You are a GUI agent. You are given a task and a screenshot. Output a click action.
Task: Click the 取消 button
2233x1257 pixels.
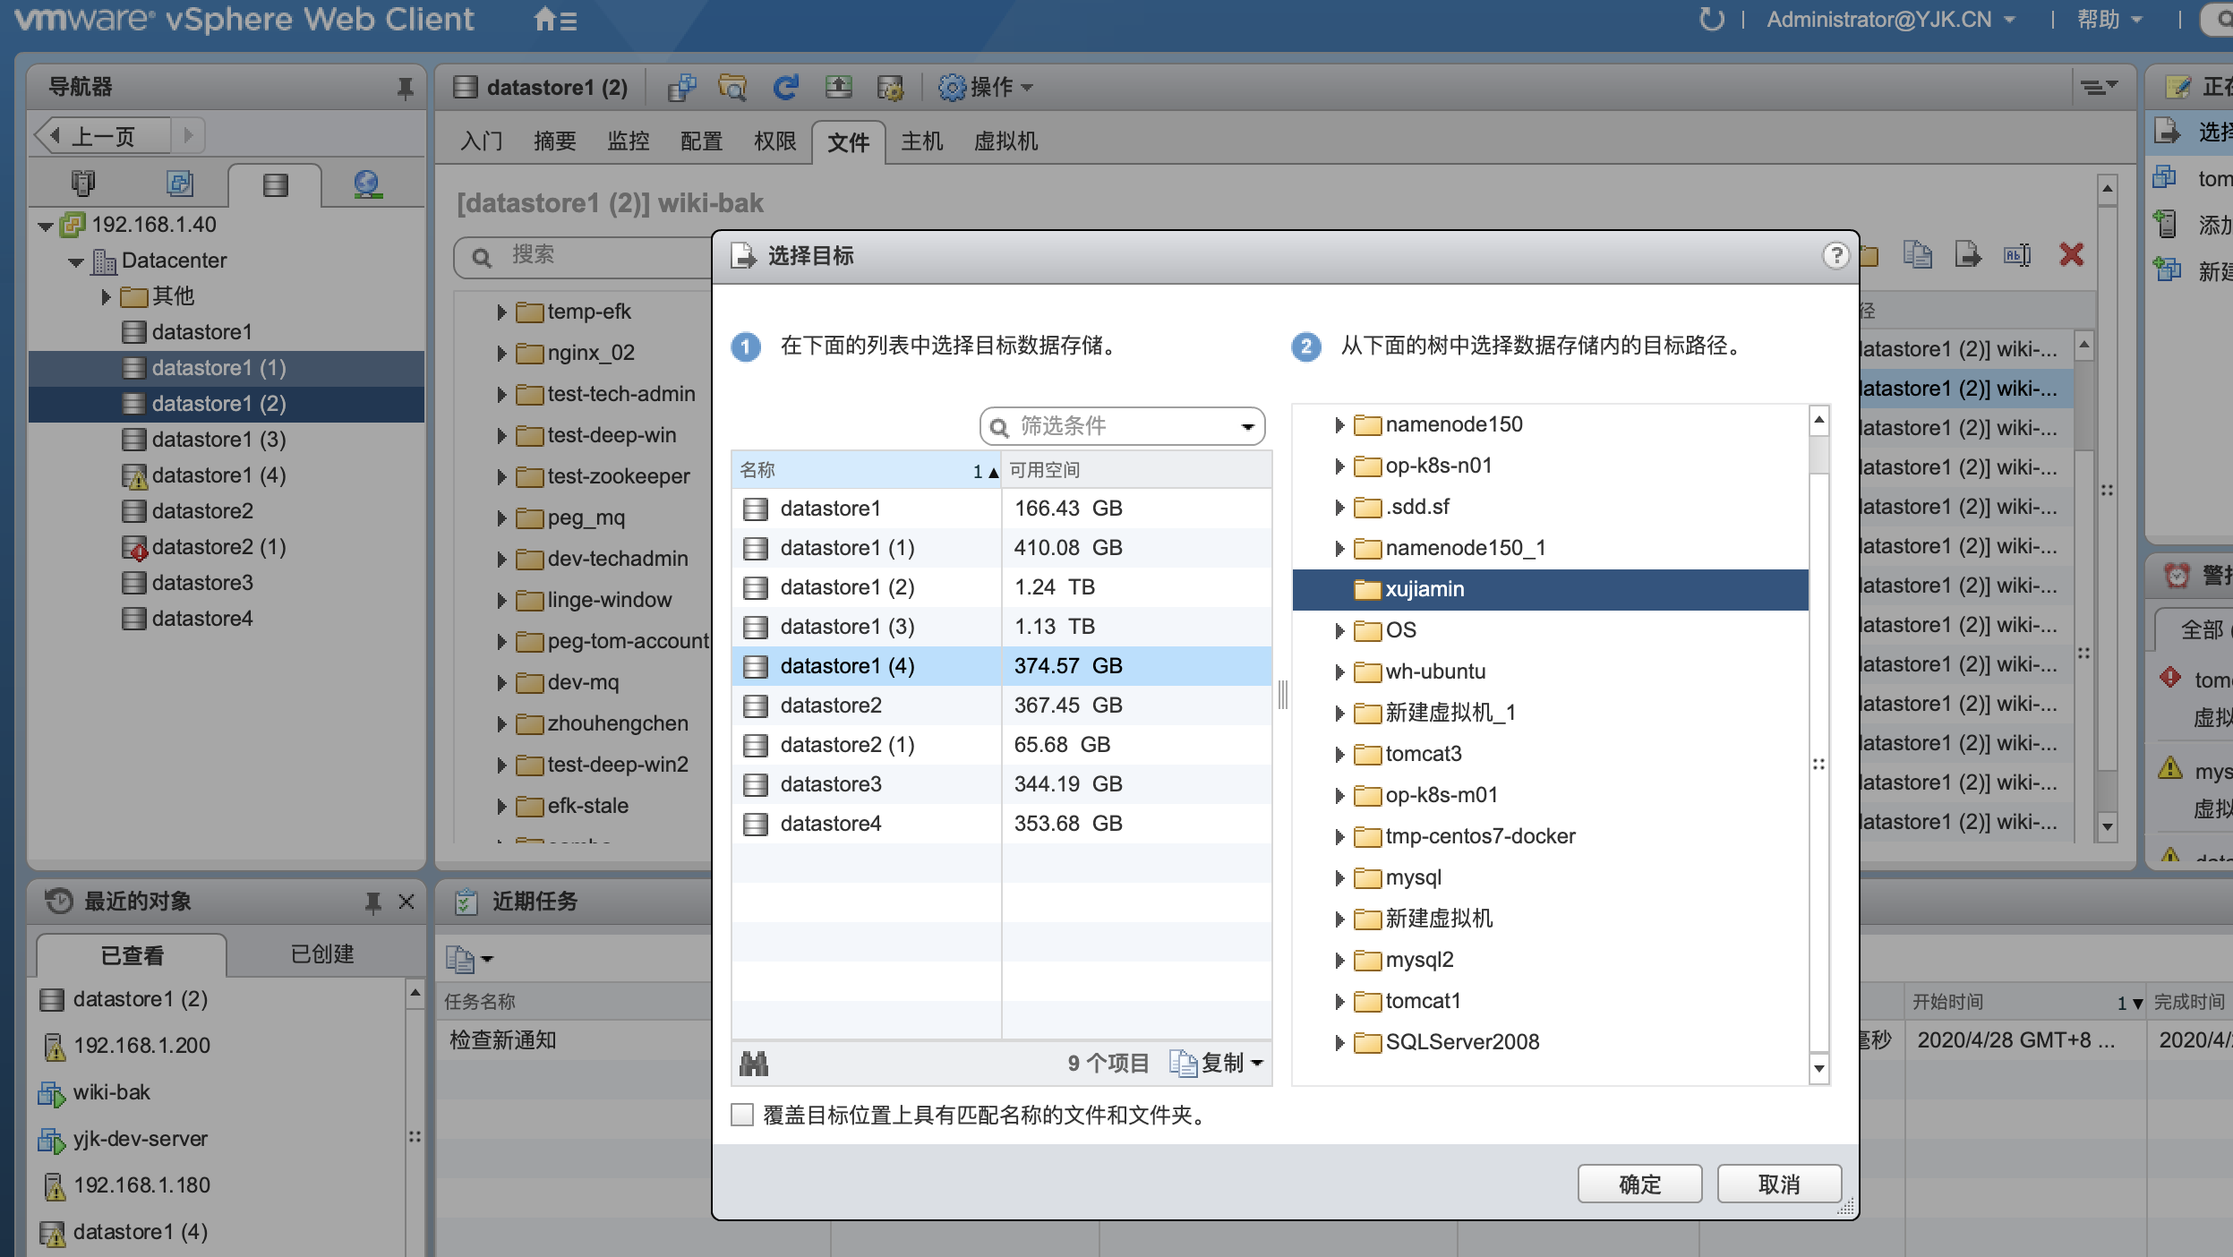[1778, 1184]
